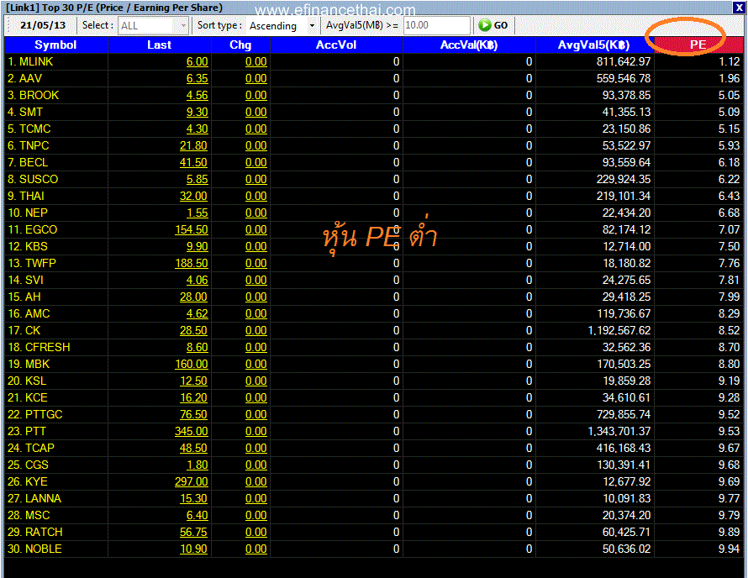Open TNPC last price 21.80 link

193,145
